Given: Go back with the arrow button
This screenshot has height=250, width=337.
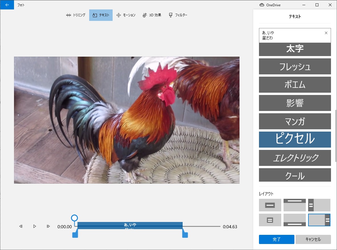Looking at the screenshot, I should tap(7, 5).
